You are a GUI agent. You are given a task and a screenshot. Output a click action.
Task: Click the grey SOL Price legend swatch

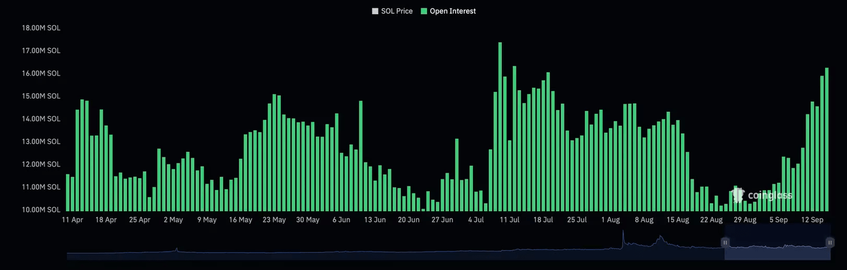click(x=376, y=11)
